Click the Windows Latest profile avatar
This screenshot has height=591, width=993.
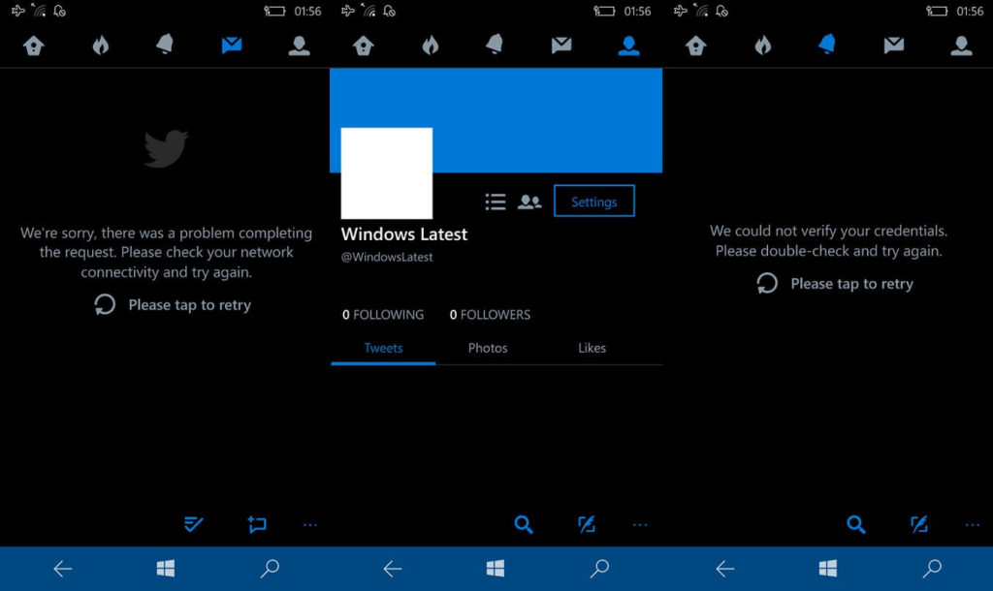click(386, 172)
